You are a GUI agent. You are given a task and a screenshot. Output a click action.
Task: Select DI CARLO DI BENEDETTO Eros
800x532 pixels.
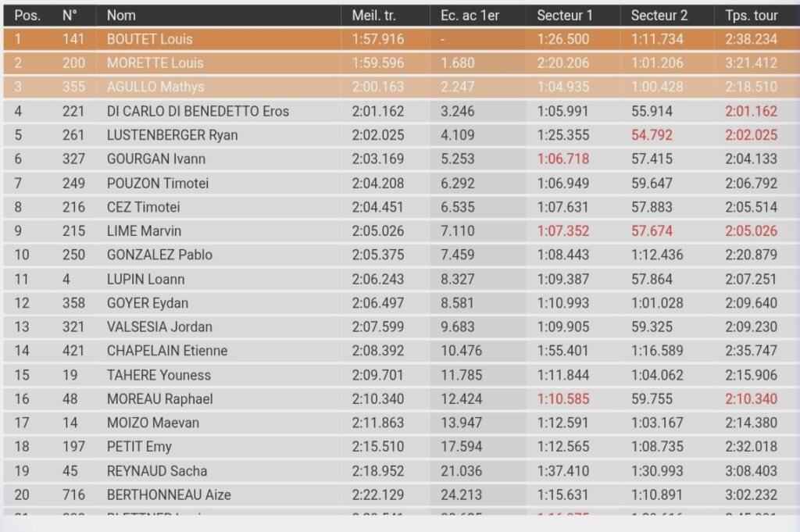pyautogui.click(x=198, y=112)
